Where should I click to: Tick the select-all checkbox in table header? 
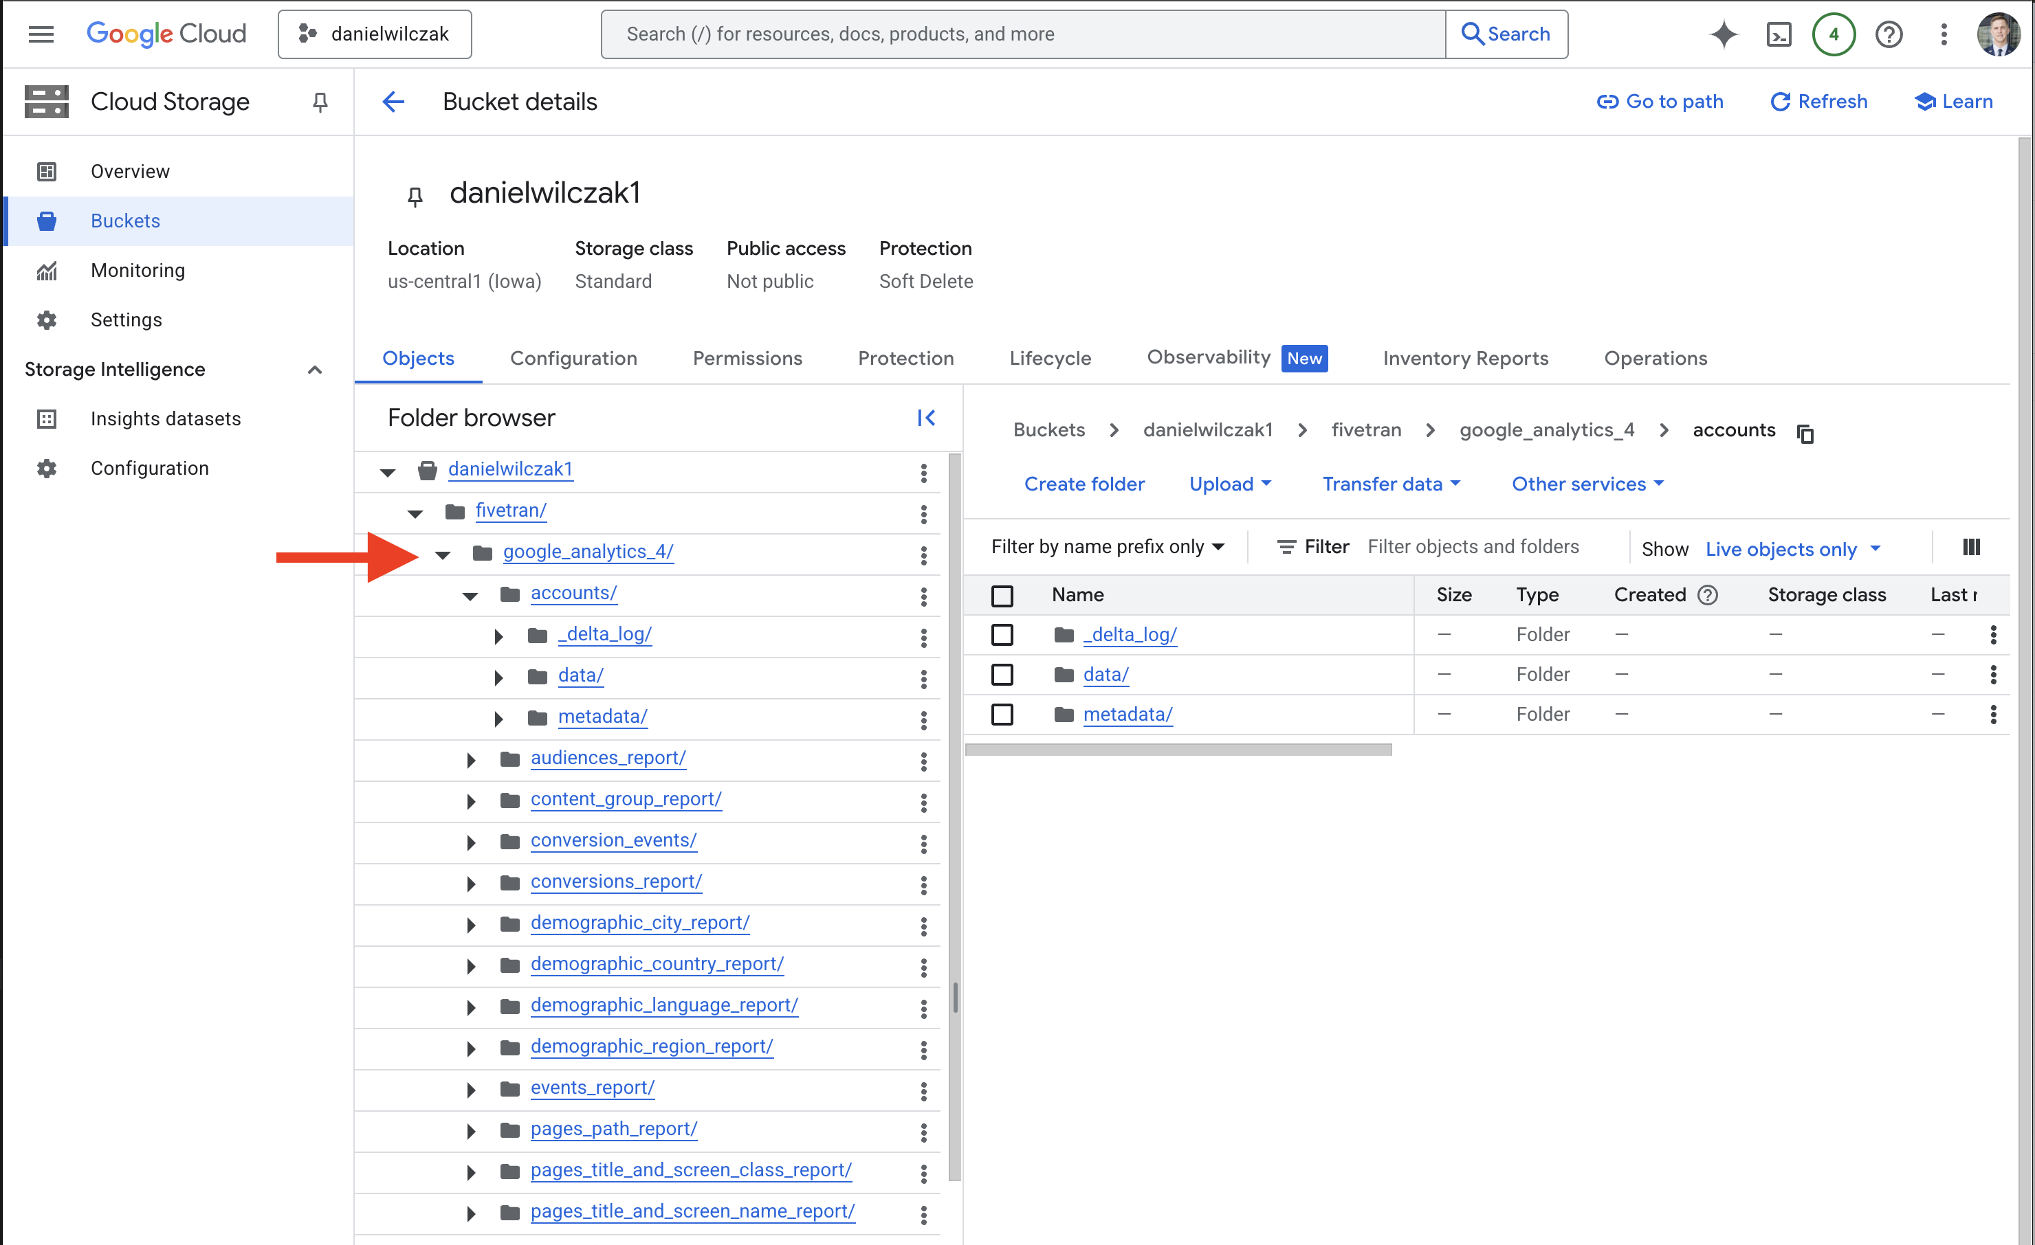pos(1001,595)
